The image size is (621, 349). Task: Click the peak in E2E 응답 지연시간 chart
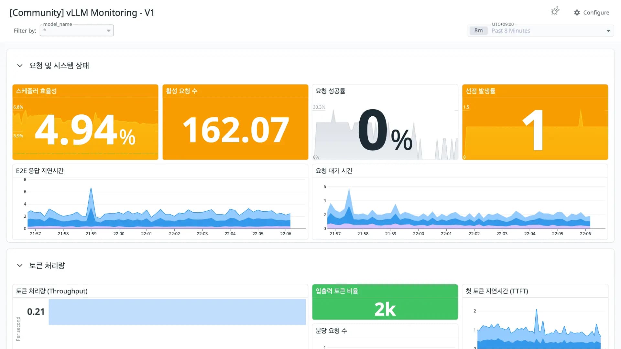tap(91, 188)
